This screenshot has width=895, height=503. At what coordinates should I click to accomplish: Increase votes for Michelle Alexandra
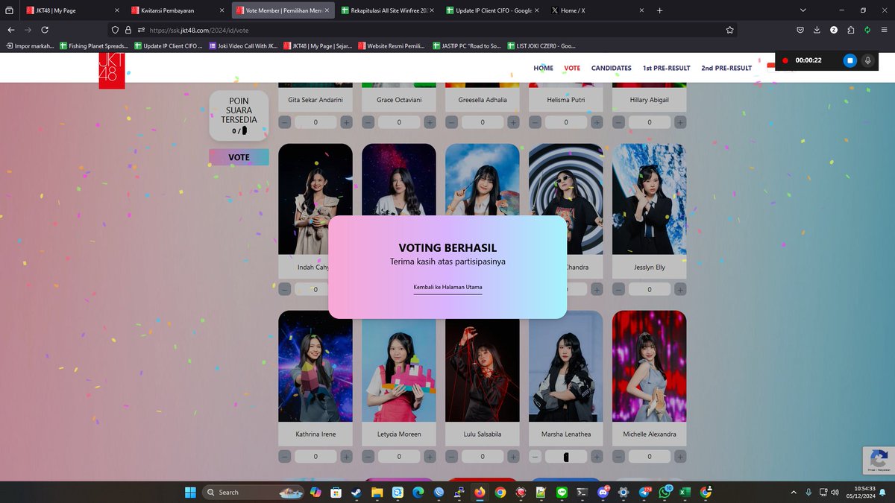click(681, 456)
